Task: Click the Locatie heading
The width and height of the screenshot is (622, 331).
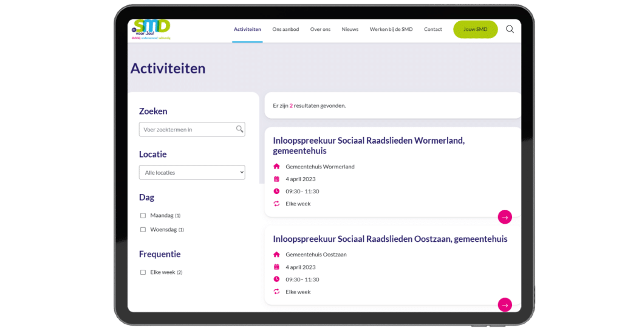Action: tap(152, 154)
